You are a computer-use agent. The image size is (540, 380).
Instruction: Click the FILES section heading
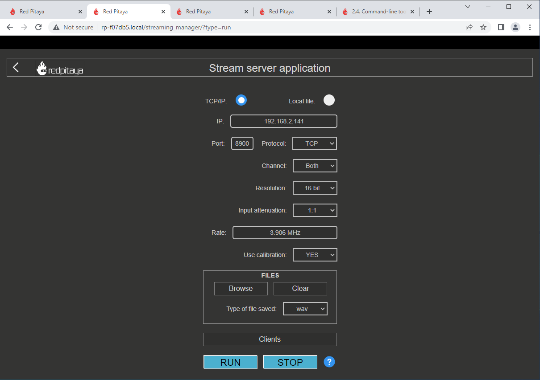[x=270, y=275]
